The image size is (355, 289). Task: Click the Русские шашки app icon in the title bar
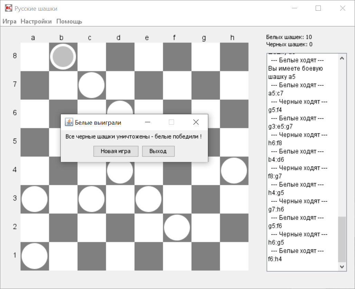click(9, 8)
